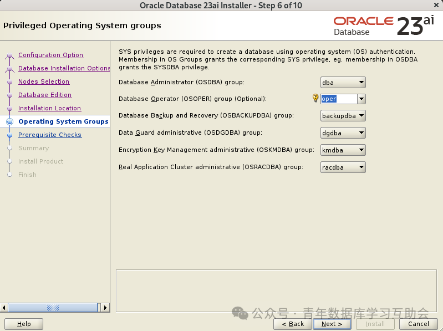Click inside the oper text field
Viewport: 443px width, 331px height.
point(339,99)
